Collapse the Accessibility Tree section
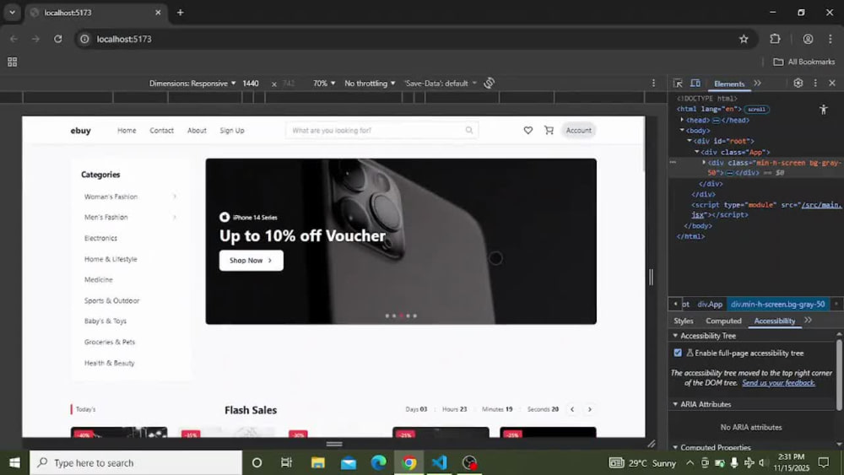 [675, 336]
